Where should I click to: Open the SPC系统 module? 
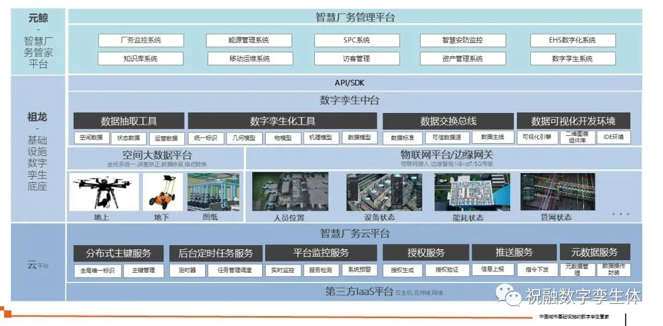[356, 41]
